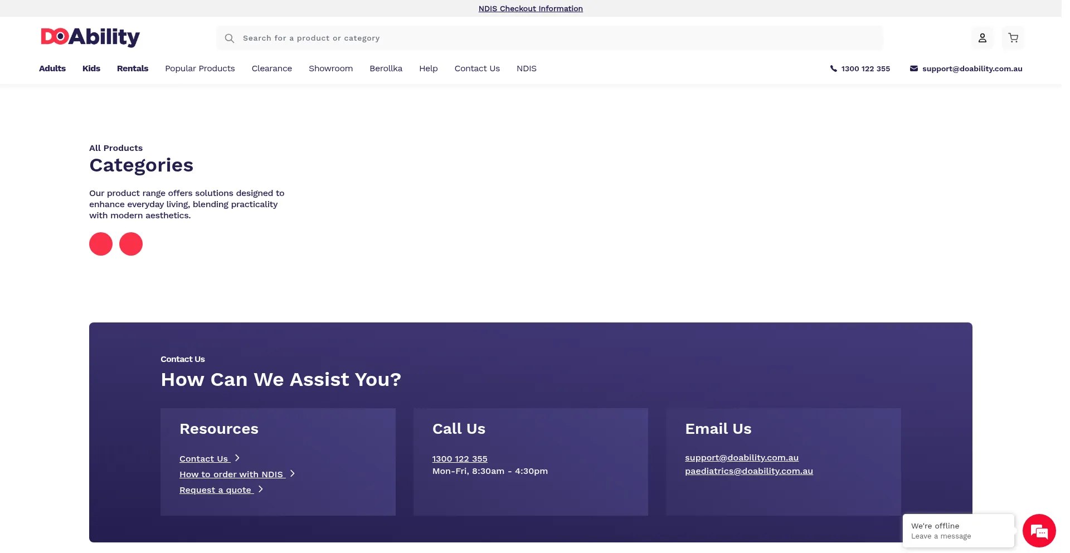Click header phone number 1300 122 355
The width and height of the screenshot is (1070, 553).
[x=865, y=68]
